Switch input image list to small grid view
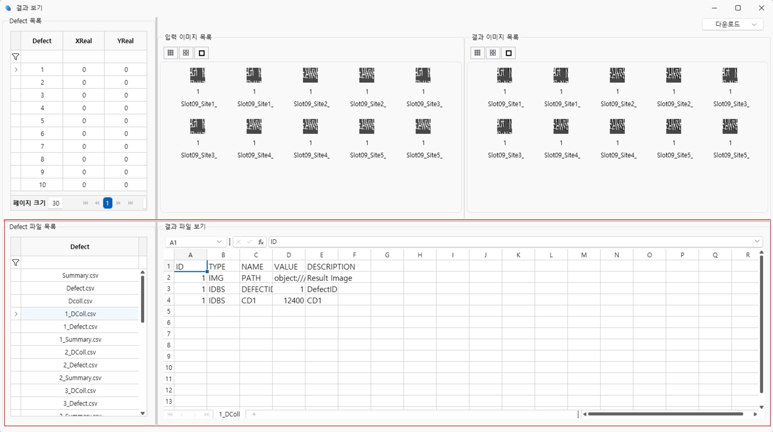 170,53
